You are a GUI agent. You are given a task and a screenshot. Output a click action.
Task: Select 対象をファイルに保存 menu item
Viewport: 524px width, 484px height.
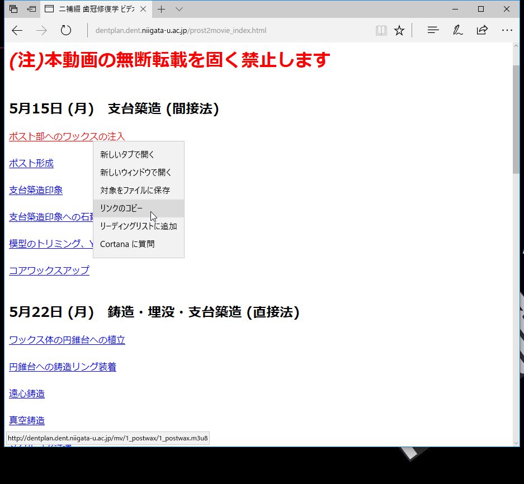(x=135, y=191)
